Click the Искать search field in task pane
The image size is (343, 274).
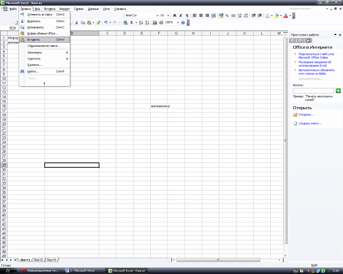[313, 91]
